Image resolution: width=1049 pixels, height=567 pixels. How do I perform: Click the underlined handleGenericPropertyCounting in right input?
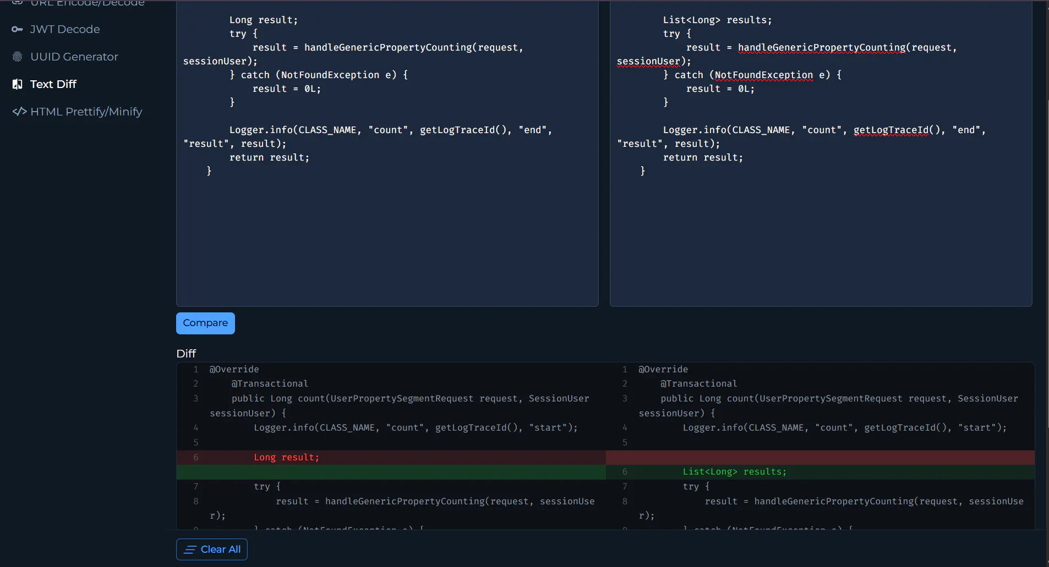[x=821, y=47]
